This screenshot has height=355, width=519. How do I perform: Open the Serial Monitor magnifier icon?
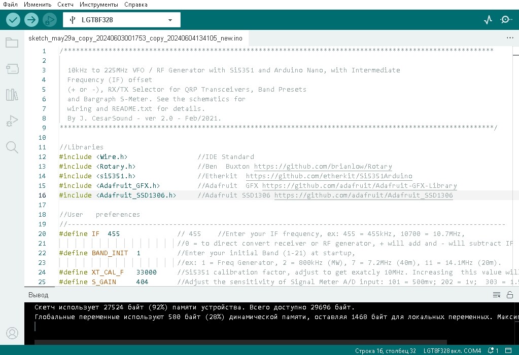click(x=506, y=20)
